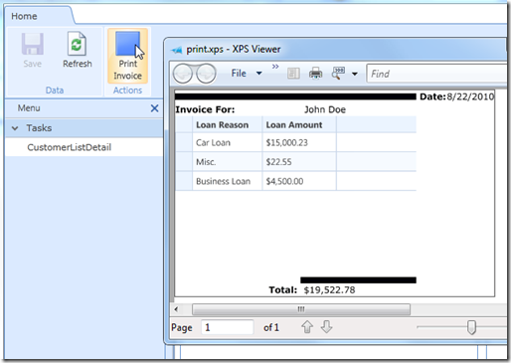Click the horizontal scrollbar thumb
Screen dimensions: 511x363
pos(301,309)
